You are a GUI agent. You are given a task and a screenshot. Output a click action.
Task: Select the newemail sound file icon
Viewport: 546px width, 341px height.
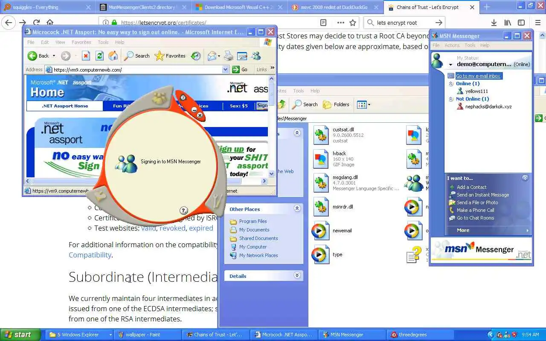321,231
